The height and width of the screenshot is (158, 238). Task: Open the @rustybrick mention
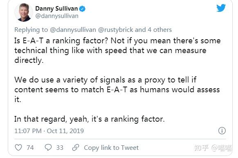point(115,30)
